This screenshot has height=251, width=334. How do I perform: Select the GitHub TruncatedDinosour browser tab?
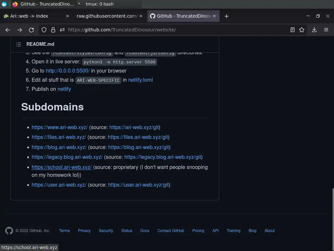[x=183, y=16]
